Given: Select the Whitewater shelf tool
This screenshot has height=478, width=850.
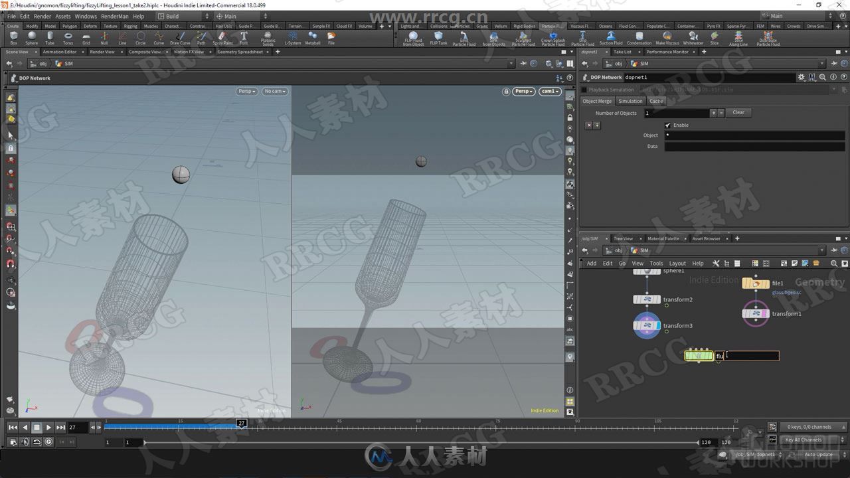Looking at the screenshot, I should point(693,38).
